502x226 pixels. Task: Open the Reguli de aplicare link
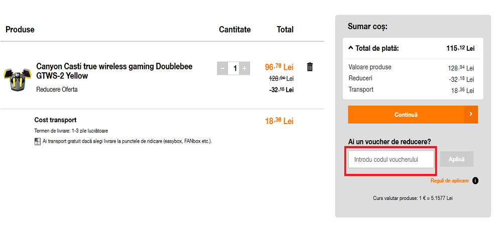[x=449, y=181]
